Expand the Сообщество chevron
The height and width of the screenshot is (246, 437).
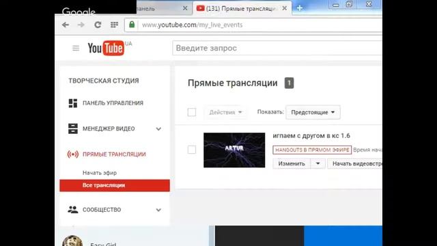coord(158,210)
